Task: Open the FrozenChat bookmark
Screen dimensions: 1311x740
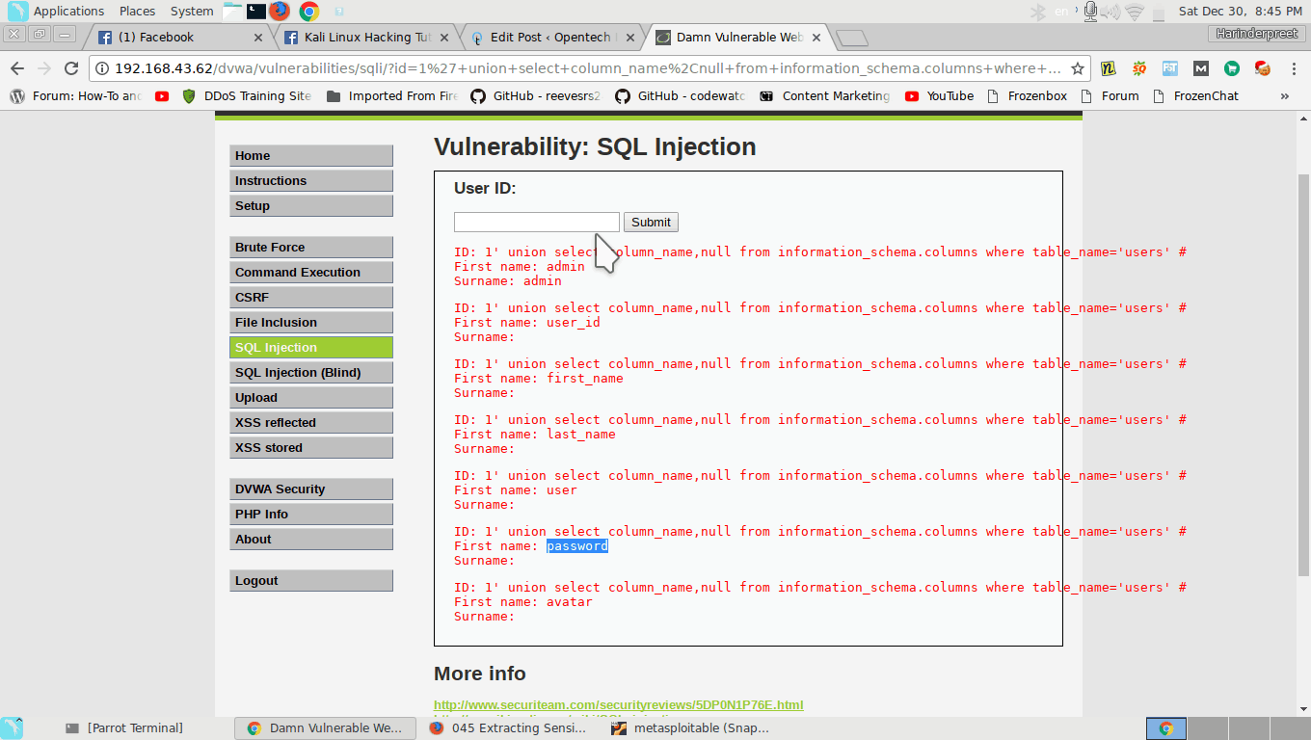Action: pyautogui.click(x=1195, y=96)
